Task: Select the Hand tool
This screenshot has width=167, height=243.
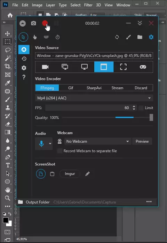Action: click(x=7, y=190)
